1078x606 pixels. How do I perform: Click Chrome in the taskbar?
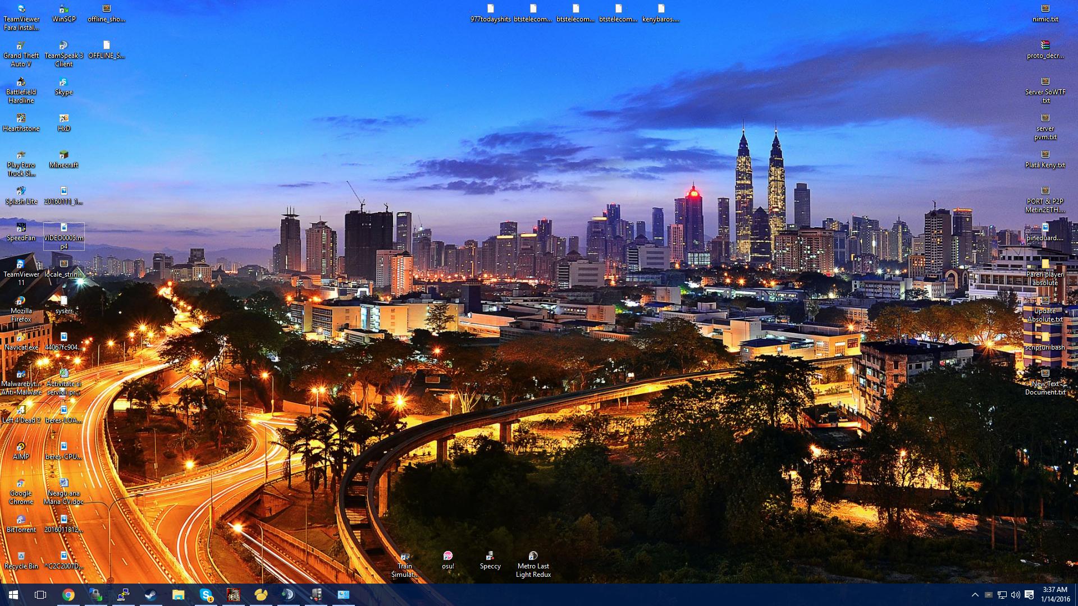point(68,595)
